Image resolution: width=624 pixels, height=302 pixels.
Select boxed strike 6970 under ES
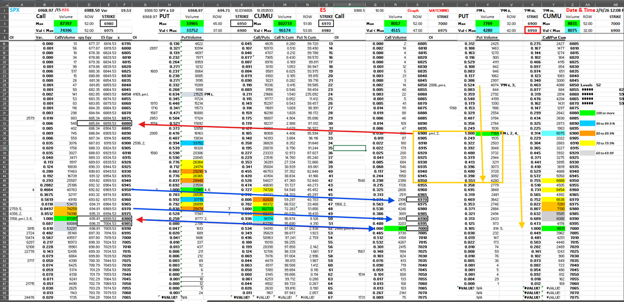[326, 23]
